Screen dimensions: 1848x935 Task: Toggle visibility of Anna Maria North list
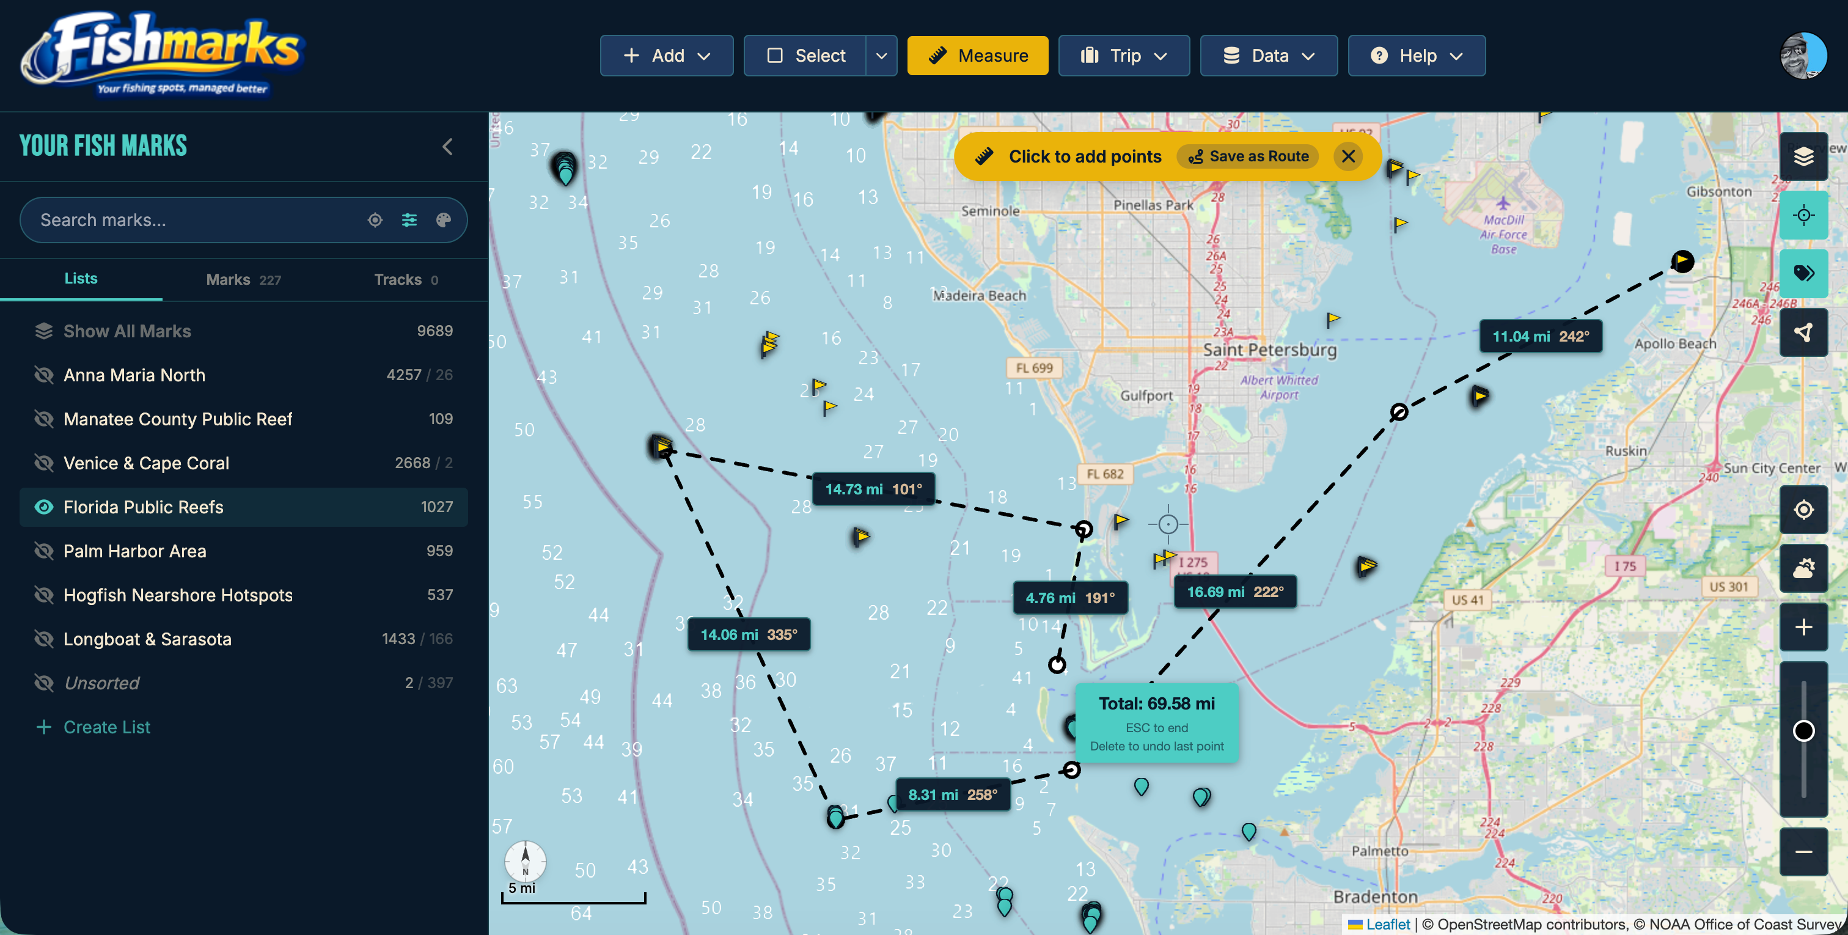[44, 375]
